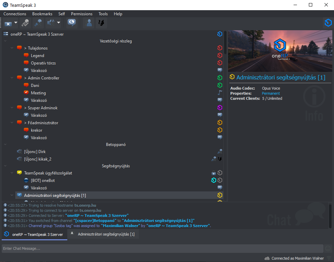
Task: Open the emoji picker button
Action: click(x=328, y=248)
